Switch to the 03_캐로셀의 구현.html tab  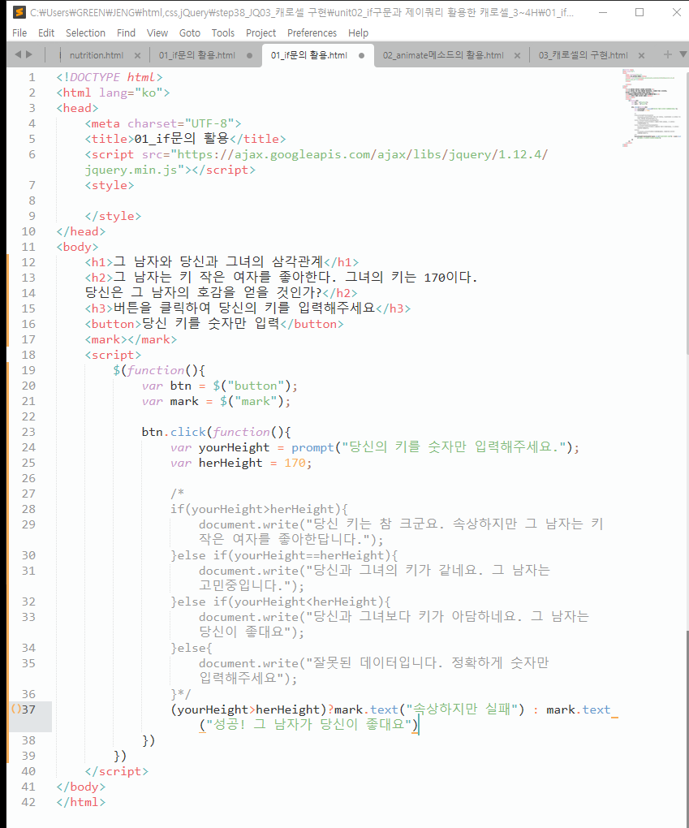[x=583, y=55]
